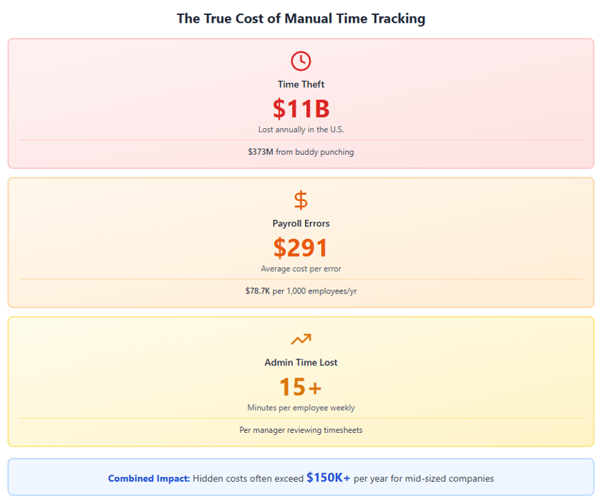Click the trending-up arrow icon

[x=301, y=339]
